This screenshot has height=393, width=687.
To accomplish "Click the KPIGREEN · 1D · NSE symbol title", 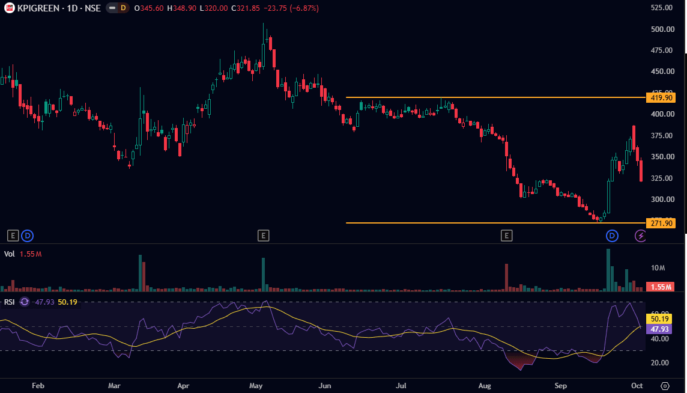I will pos(59,8).
